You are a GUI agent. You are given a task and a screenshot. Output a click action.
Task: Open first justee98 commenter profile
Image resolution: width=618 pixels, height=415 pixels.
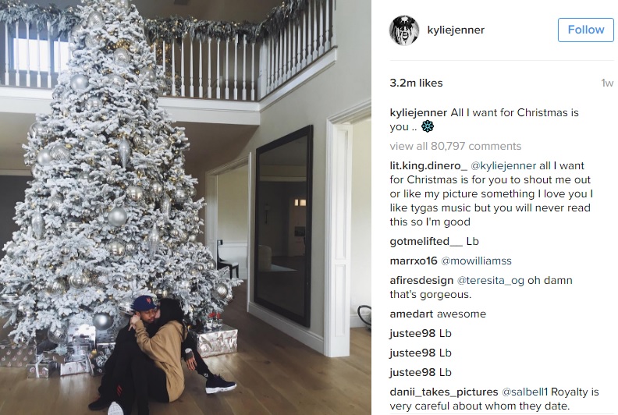click(x=412, y=333)
